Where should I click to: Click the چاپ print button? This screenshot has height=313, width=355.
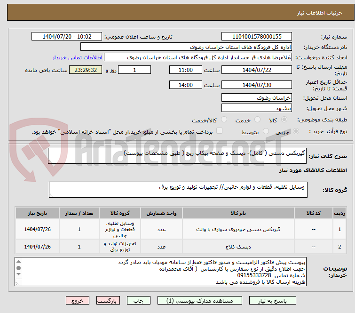pyautogui.click(x=139, y=301)
